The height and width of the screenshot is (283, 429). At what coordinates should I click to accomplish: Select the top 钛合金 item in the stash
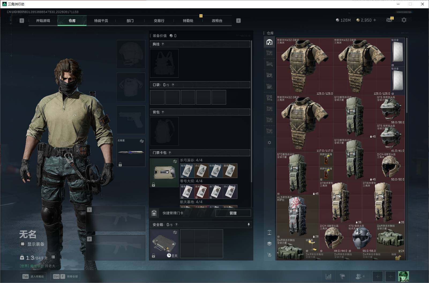point(397,53)
